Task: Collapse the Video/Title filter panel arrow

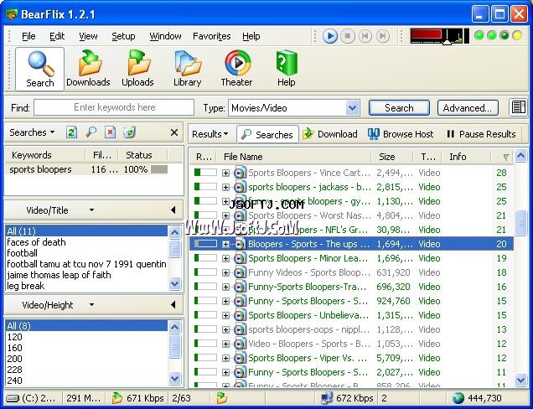Action: click(x=173, y=210)
